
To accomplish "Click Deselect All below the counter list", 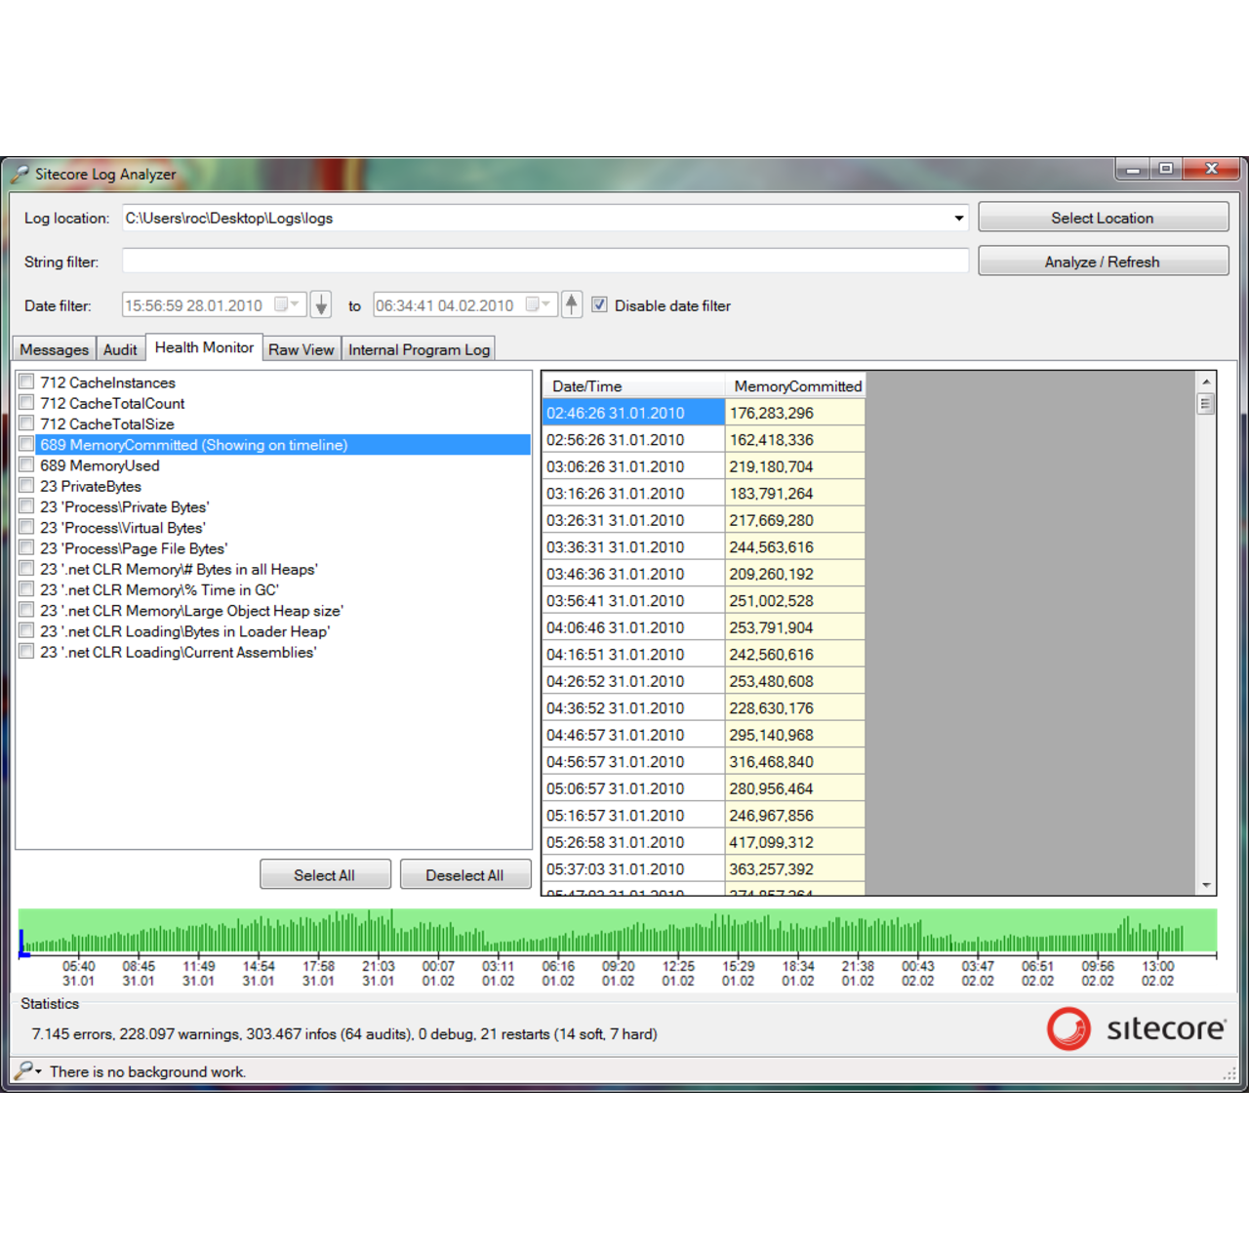I will click(x=464, y=873).
